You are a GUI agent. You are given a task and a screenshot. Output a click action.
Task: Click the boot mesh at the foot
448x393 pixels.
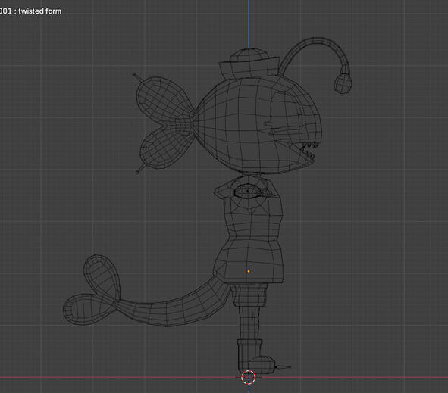[x=255, y=356]
